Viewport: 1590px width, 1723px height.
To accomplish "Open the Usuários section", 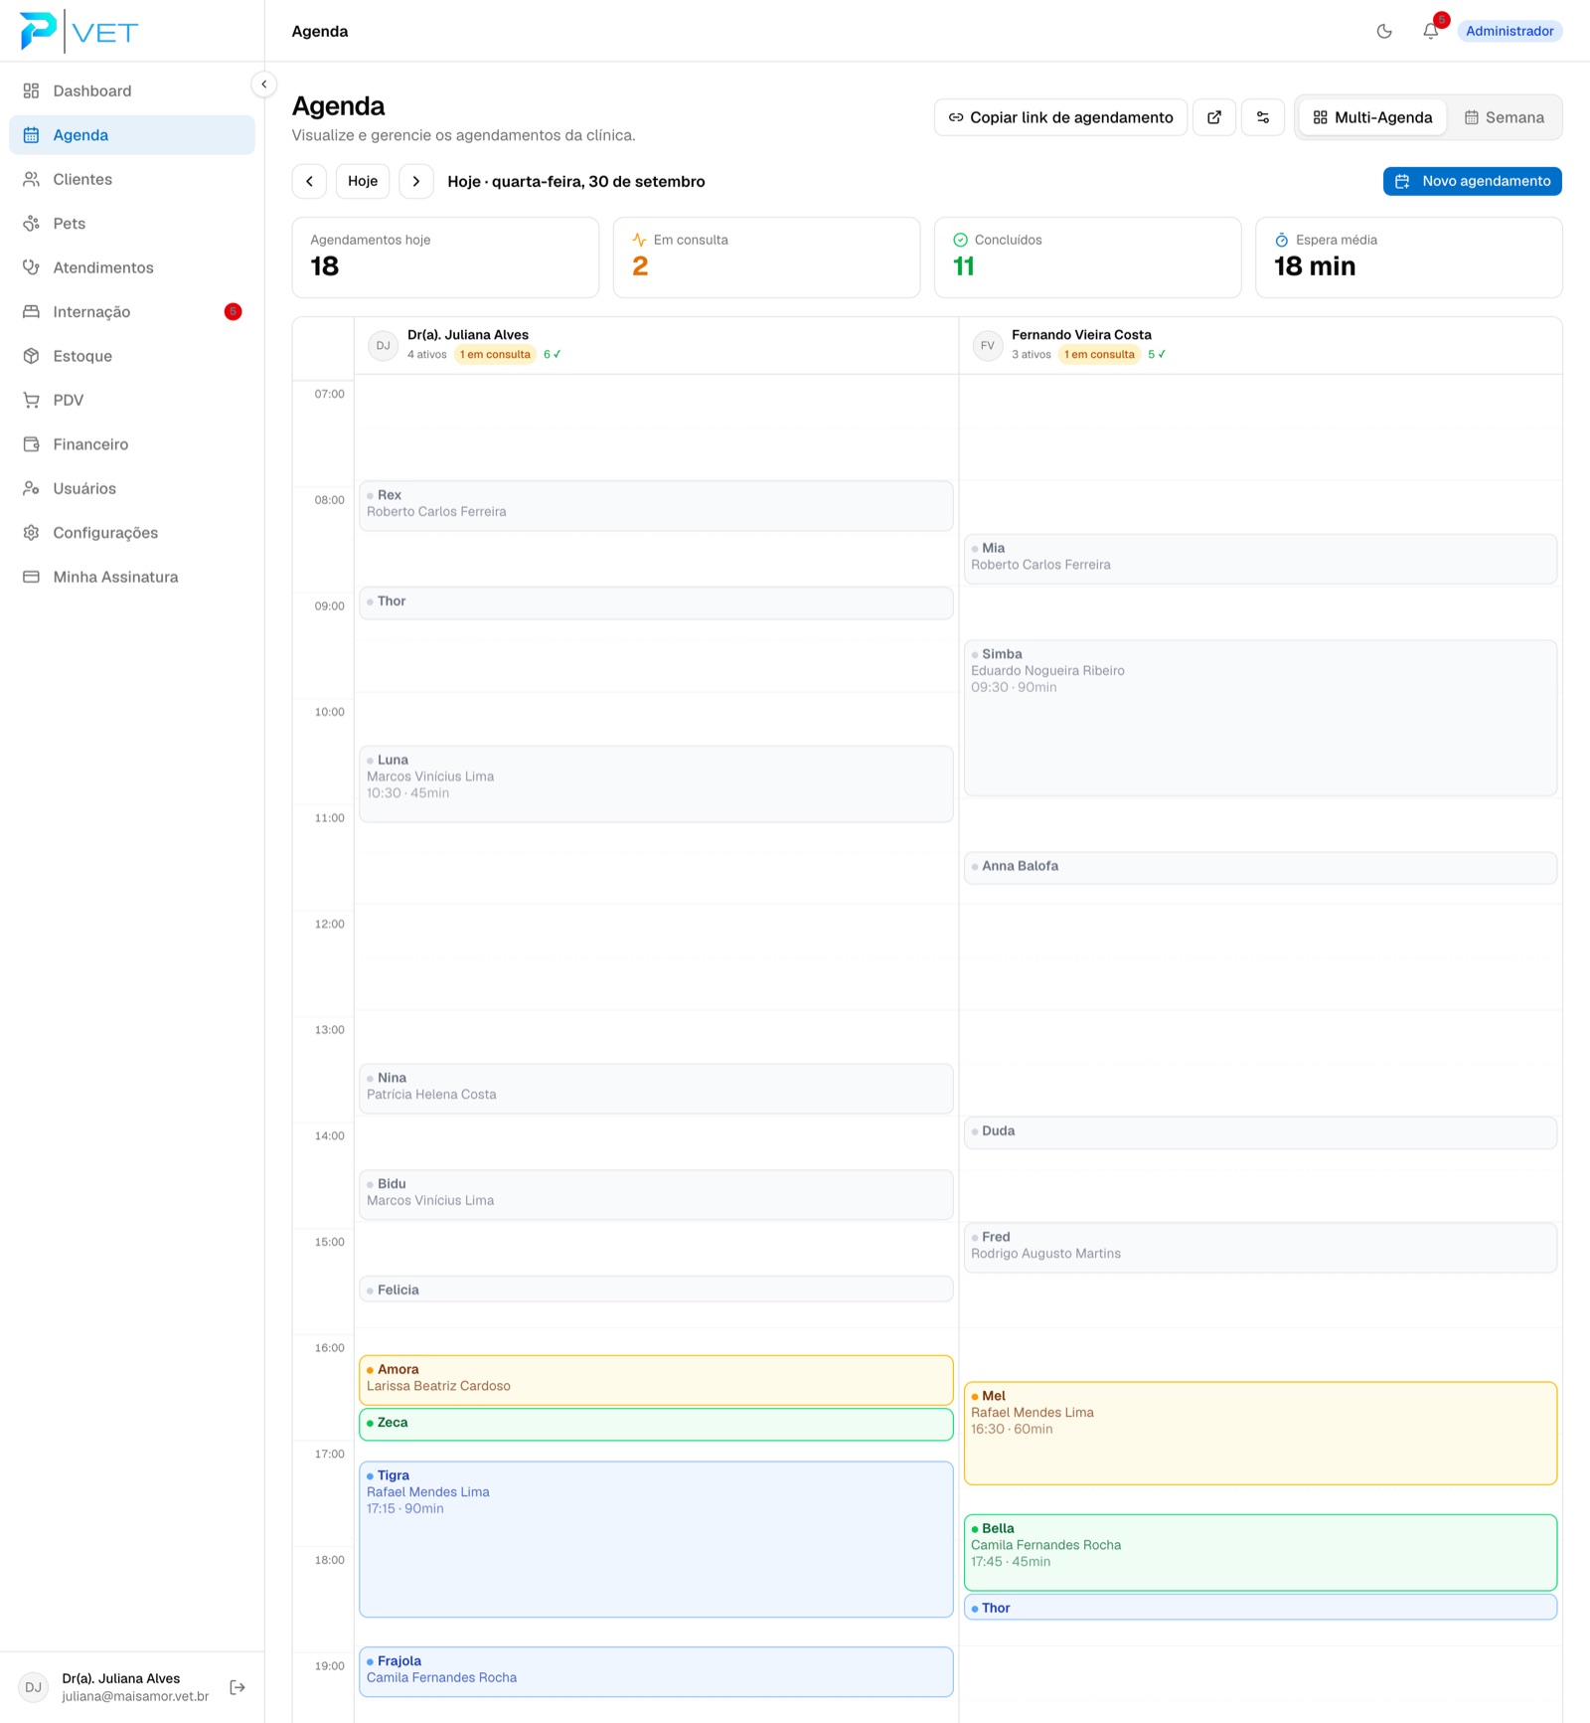I will tap(132, 488).
